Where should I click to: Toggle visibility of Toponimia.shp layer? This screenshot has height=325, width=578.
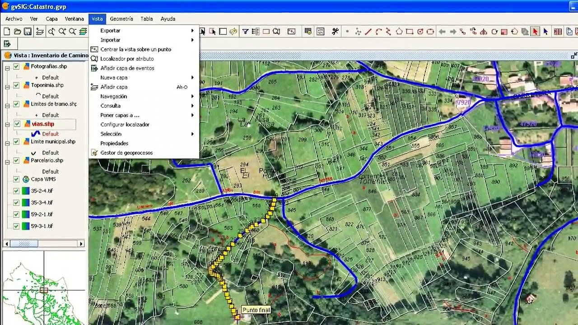click(x=16, y=86)
